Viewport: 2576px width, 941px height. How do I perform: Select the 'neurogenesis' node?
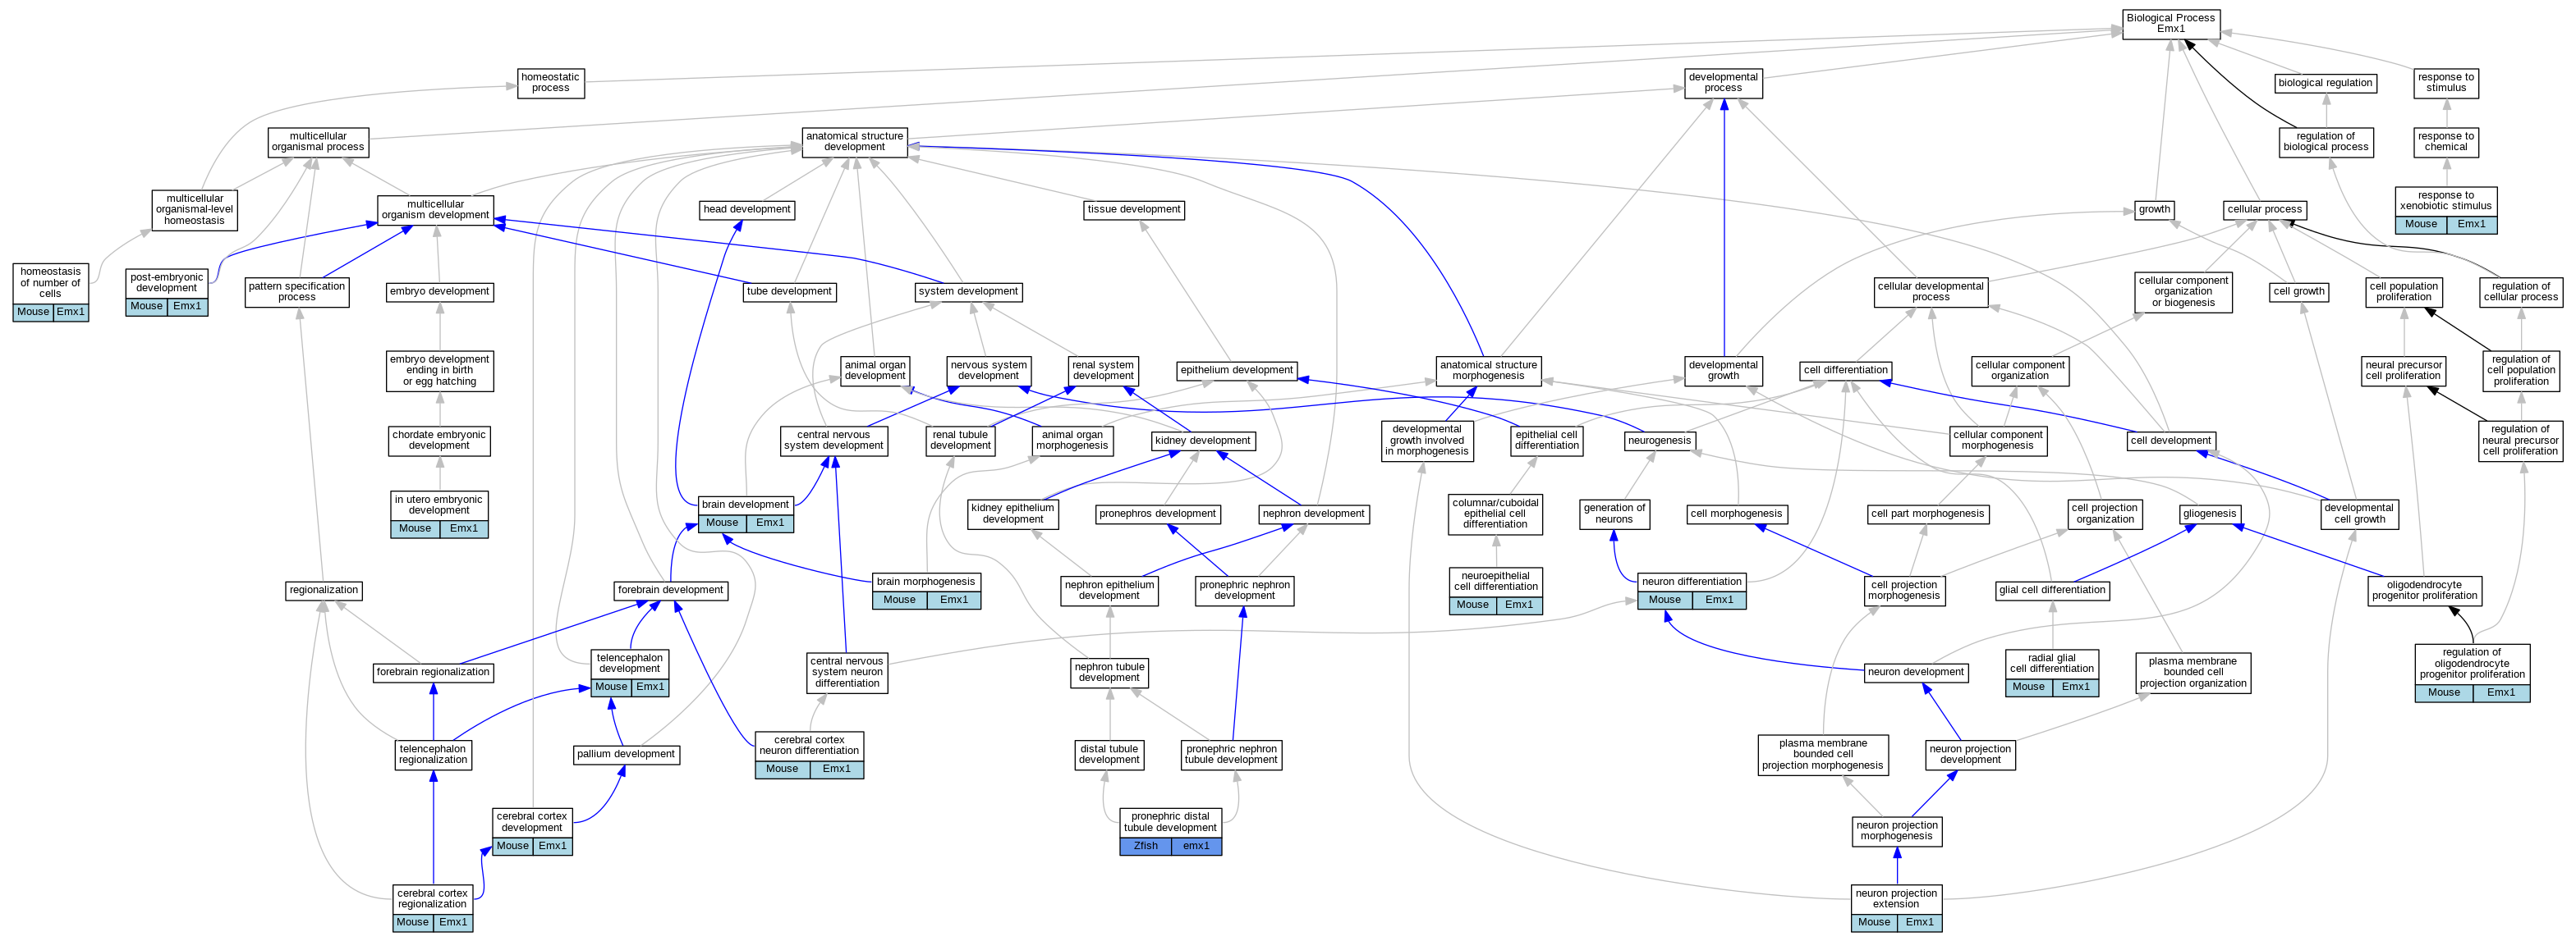point(1659,441)
